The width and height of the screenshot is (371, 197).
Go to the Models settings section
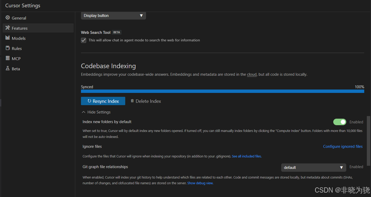(x=38, y=38)
